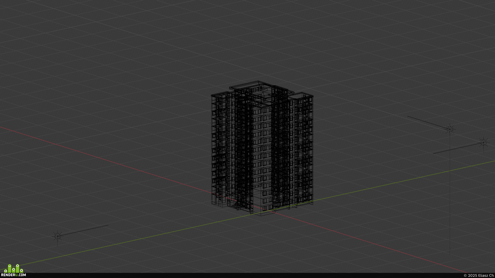Select the light object near the green axis start
This screenshot has height=278, width=495.
pos(57,236)
